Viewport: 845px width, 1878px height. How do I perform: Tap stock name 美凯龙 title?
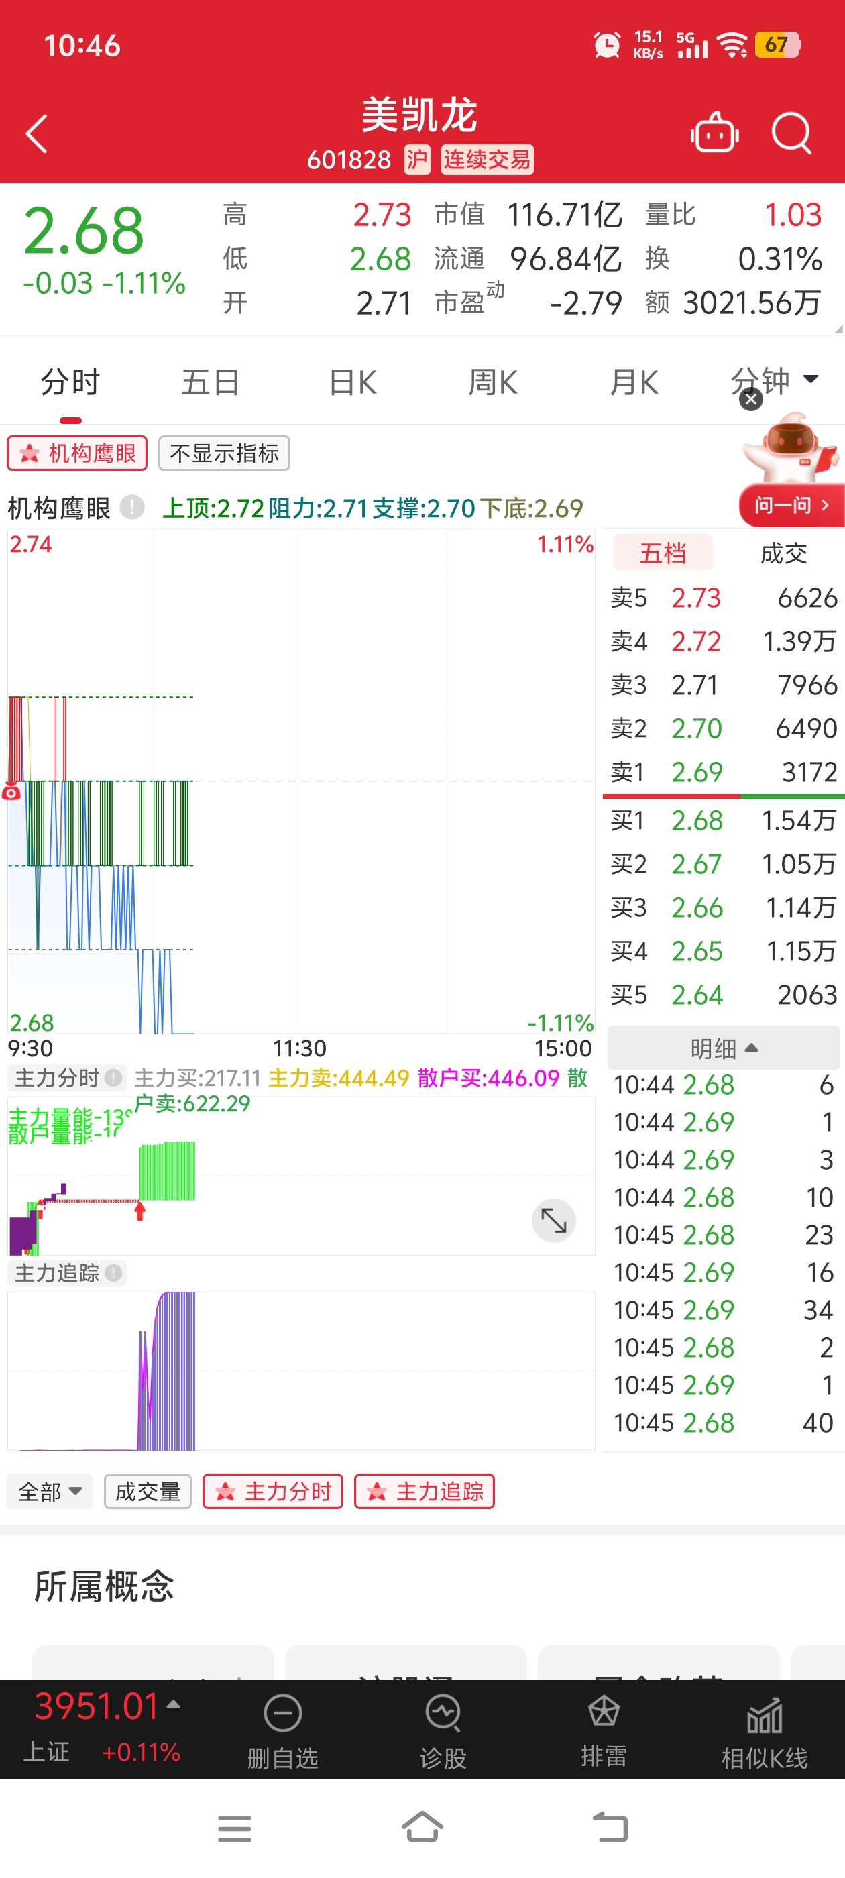(x=419, y=115)
